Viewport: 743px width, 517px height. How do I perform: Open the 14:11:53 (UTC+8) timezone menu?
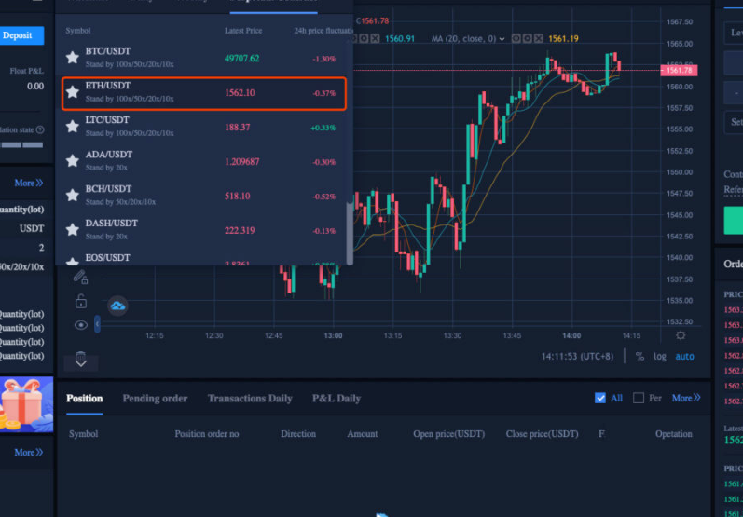click(x=577, y=357)
